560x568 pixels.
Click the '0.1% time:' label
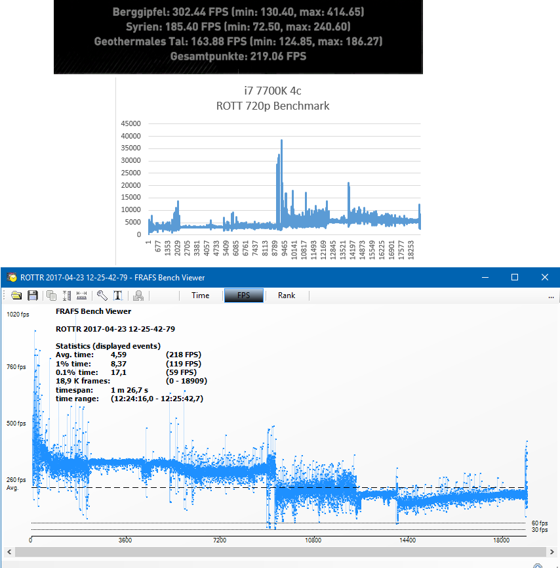pos(77,373)
